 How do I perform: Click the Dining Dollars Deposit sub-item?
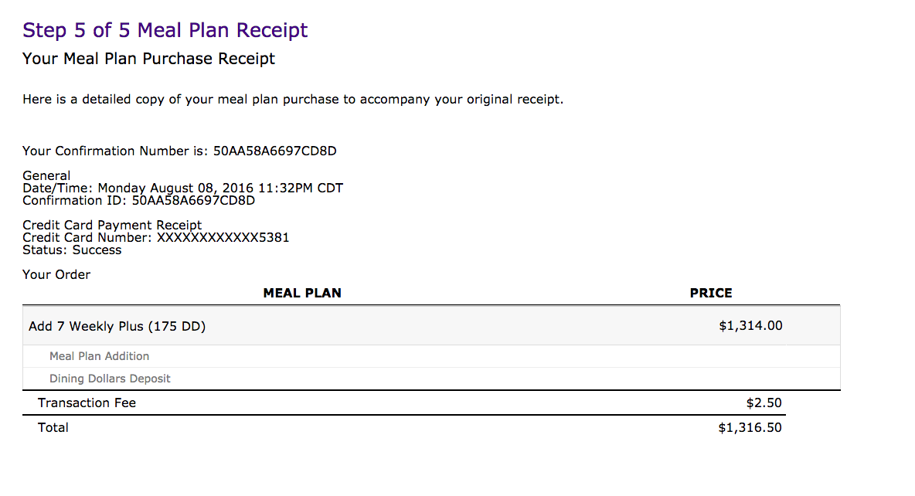(x=110, y=379)
